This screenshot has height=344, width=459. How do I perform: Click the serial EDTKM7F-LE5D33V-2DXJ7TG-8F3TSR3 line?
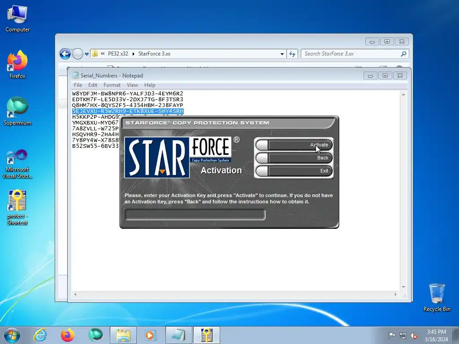coord(128,99)
